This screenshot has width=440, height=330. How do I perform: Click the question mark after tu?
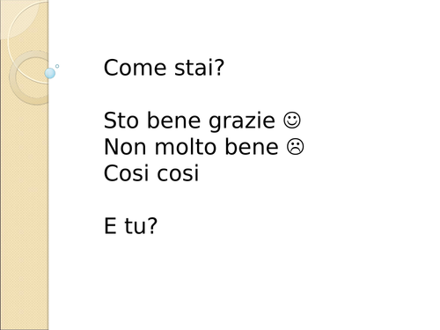(152, 226)
